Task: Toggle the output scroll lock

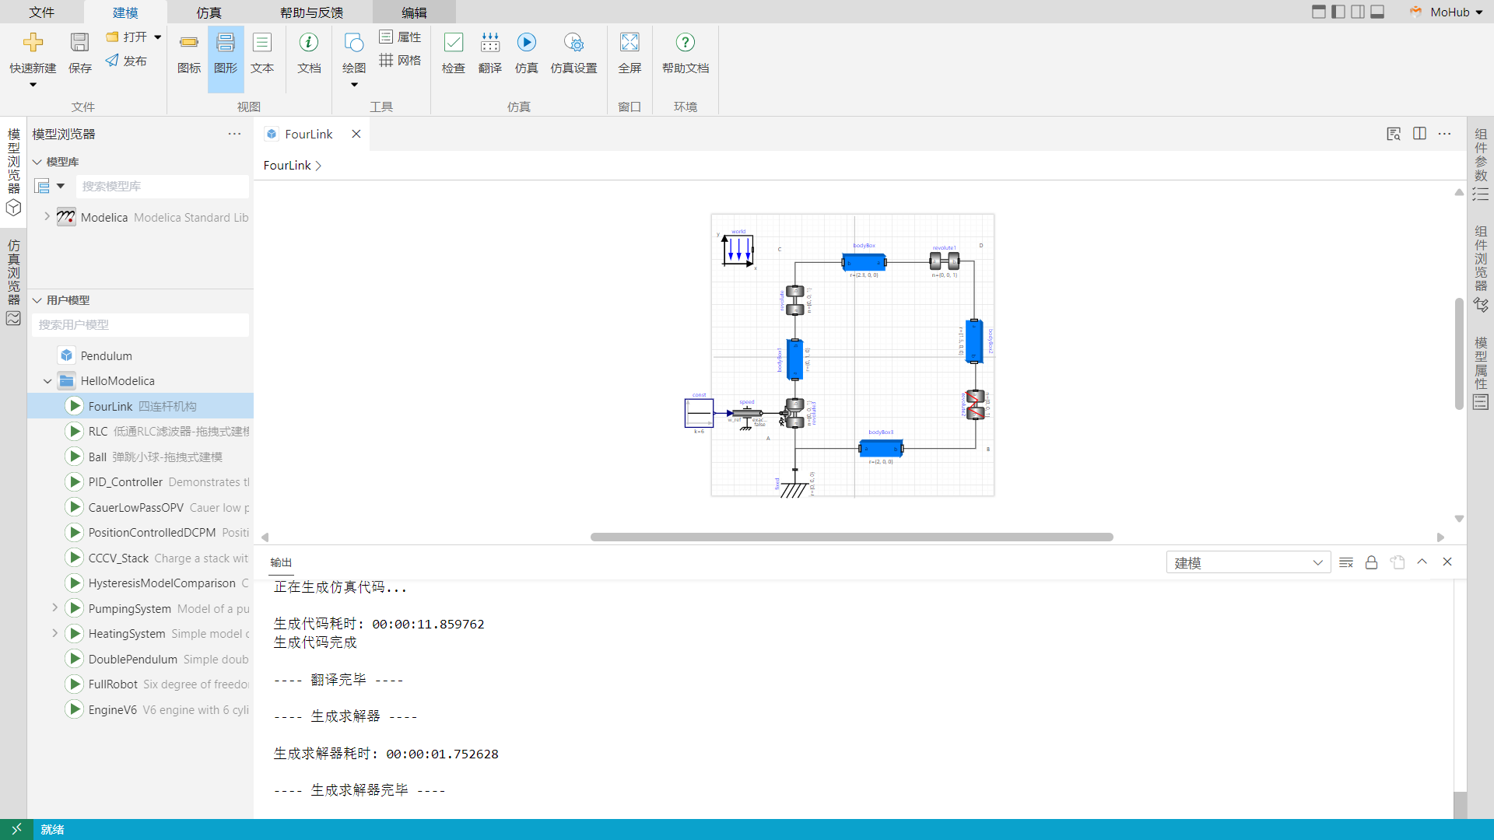Action: [1371, 562]
